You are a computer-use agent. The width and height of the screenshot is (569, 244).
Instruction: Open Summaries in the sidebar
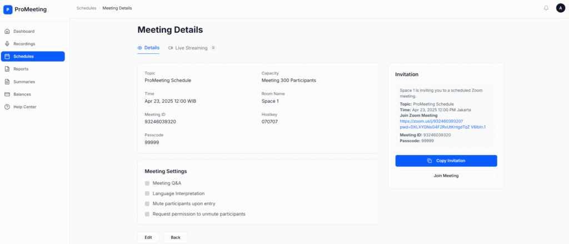[24, 82]
